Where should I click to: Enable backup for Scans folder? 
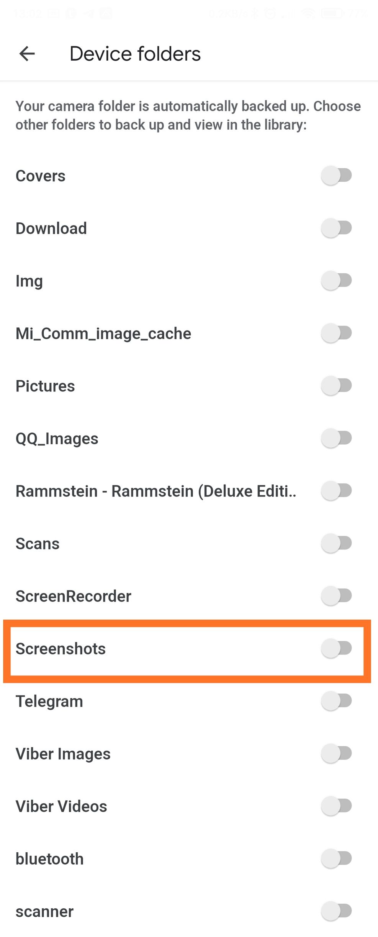pos(337,543)
